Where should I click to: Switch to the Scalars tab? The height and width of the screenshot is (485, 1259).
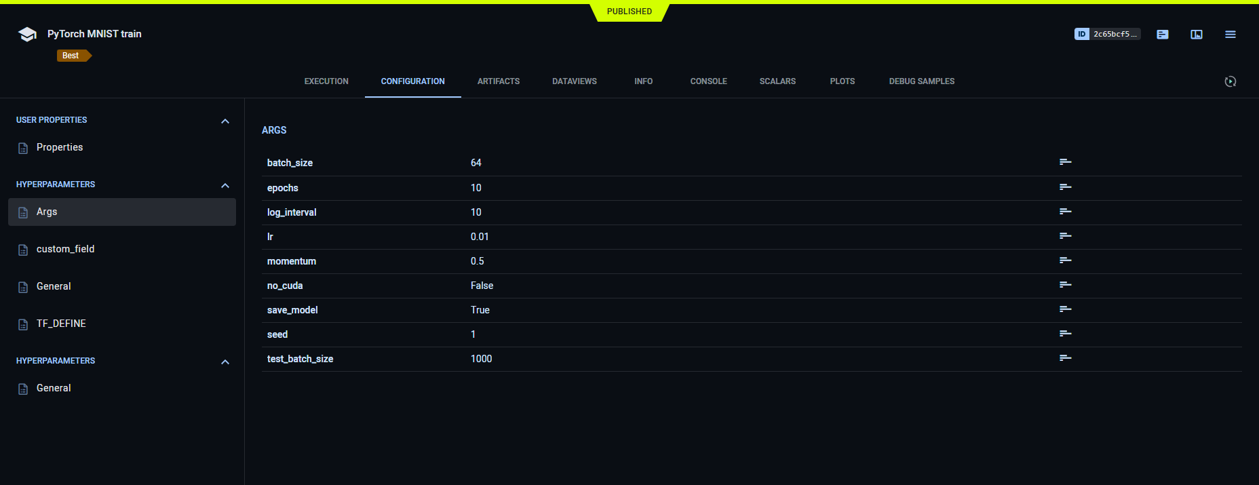click(x=777, y=81)
